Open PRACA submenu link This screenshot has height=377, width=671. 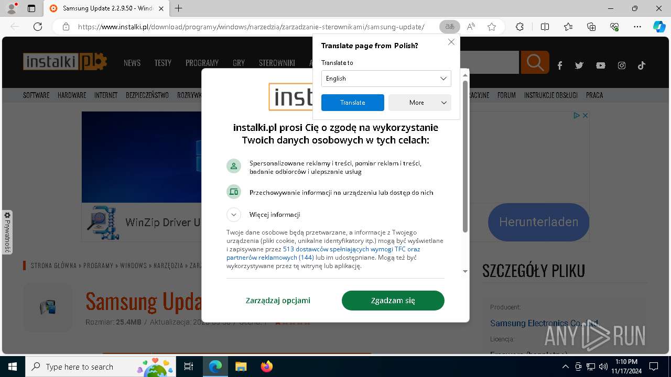pyautogui.click(x=594, y=95)
